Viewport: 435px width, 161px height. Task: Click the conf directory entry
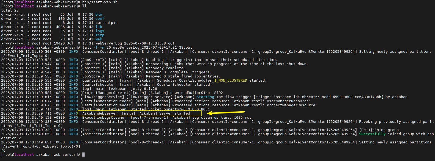pyautogui.click(x=100, y=19)
